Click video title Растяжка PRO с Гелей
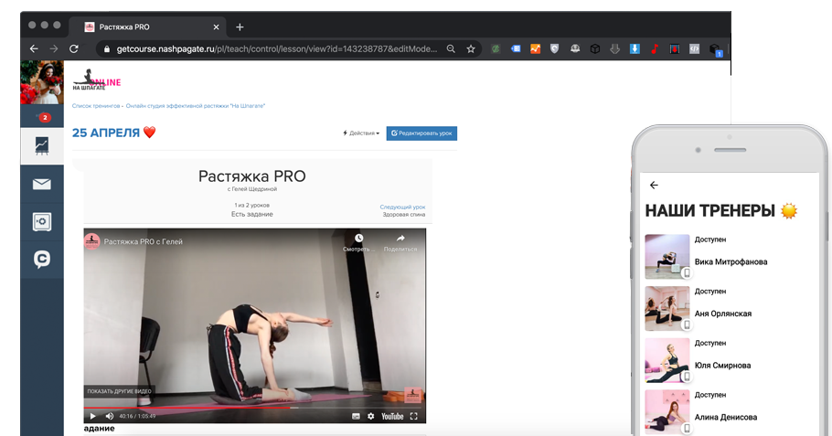 144,241
